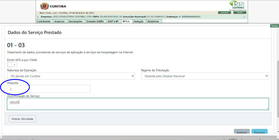Click the Curitiba coat of arms logo
This screenshot has height=140, width=279.
pos(44,6)
